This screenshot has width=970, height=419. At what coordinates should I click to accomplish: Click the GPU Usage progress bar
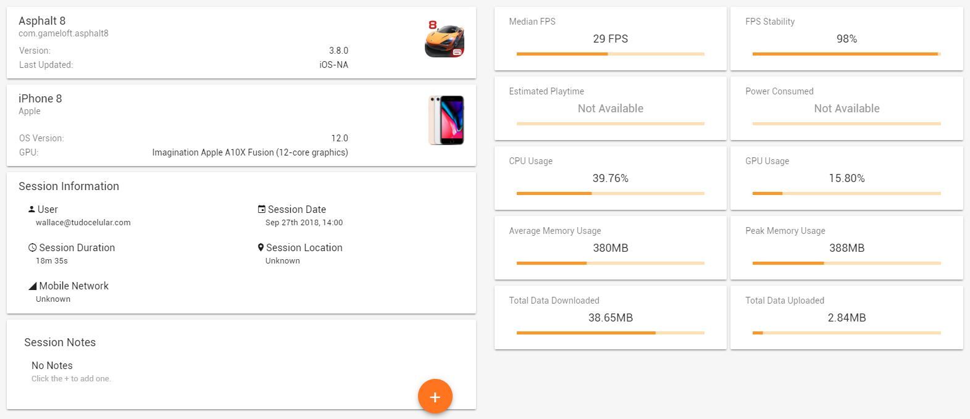pos(846,194)
